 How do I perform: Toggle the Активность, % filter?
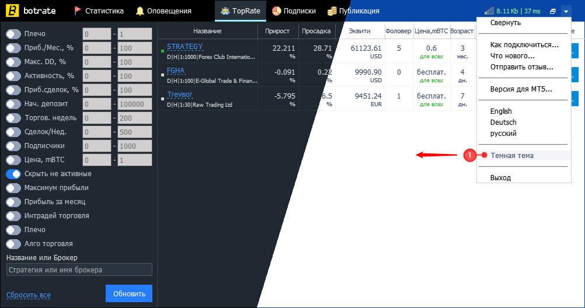[13, 76]
